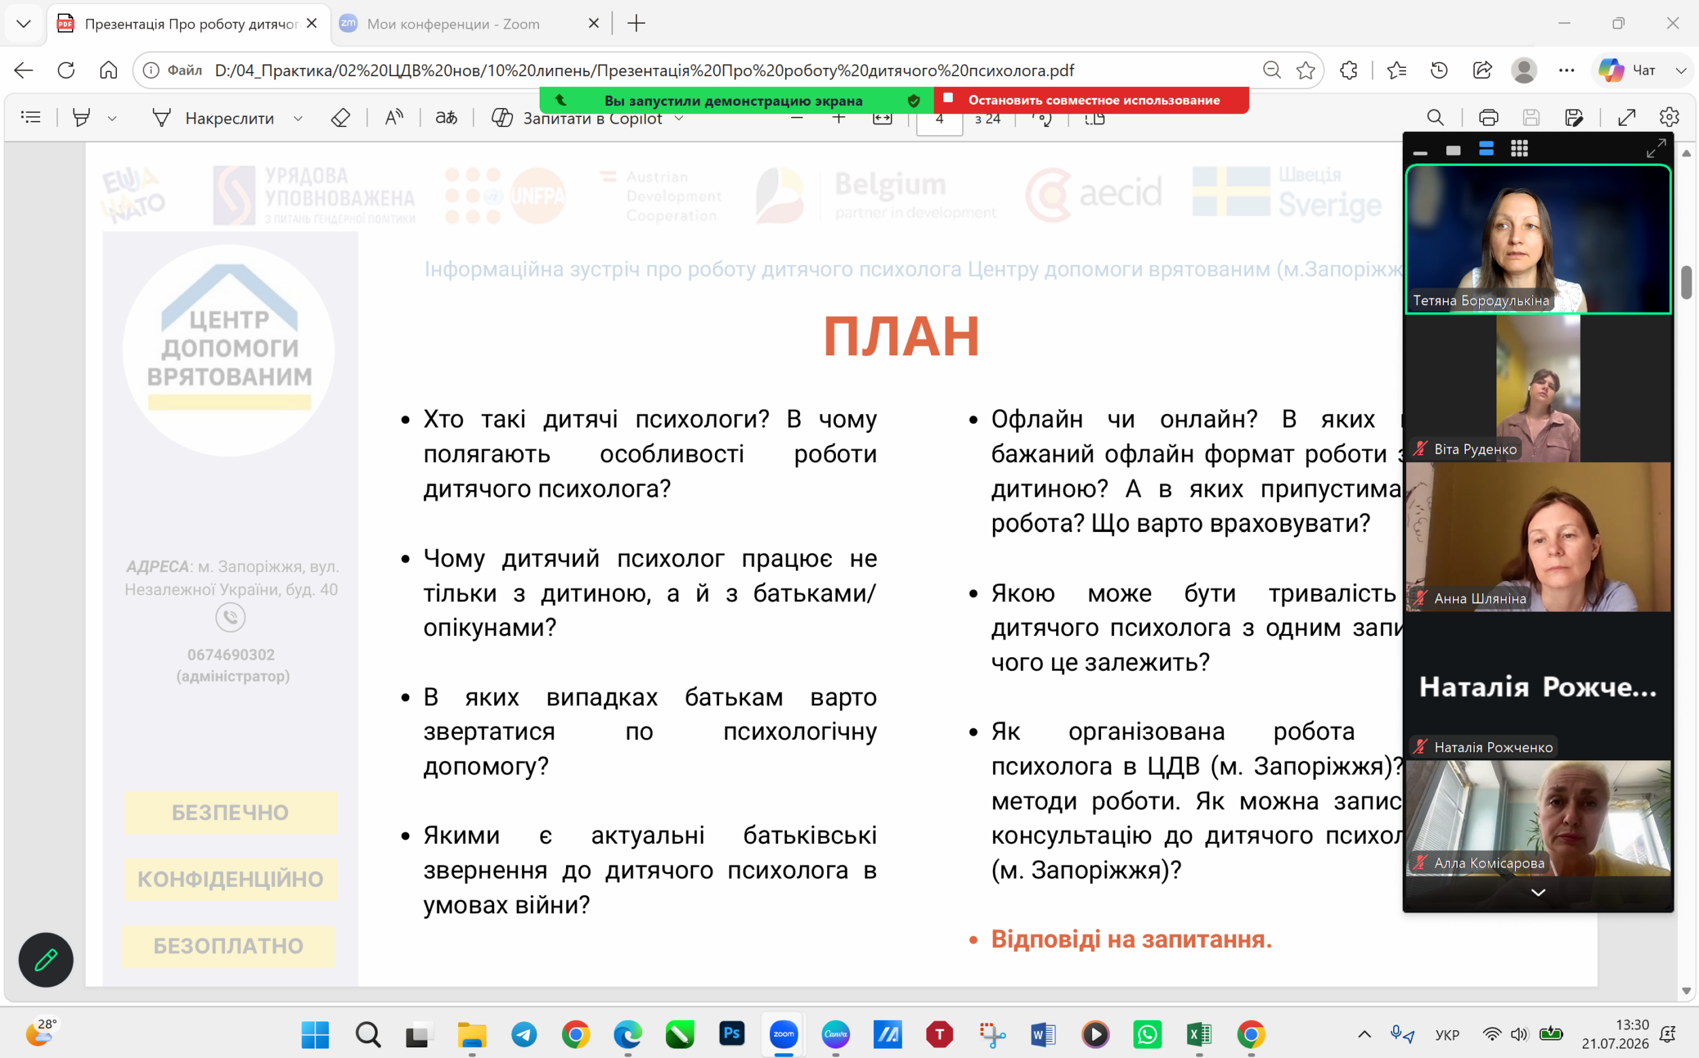Add this page to favorites star
Viewport: 1699px width, 1058px height.
(1306, 70)
